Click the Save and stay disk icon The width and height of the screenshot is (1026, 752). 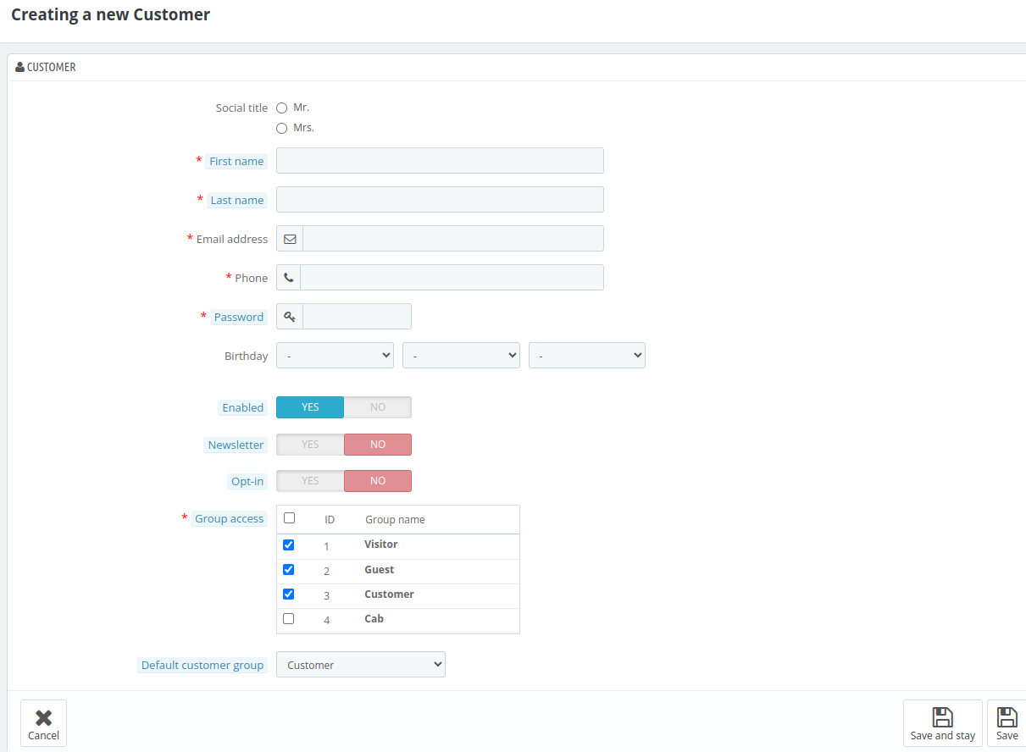942,717
